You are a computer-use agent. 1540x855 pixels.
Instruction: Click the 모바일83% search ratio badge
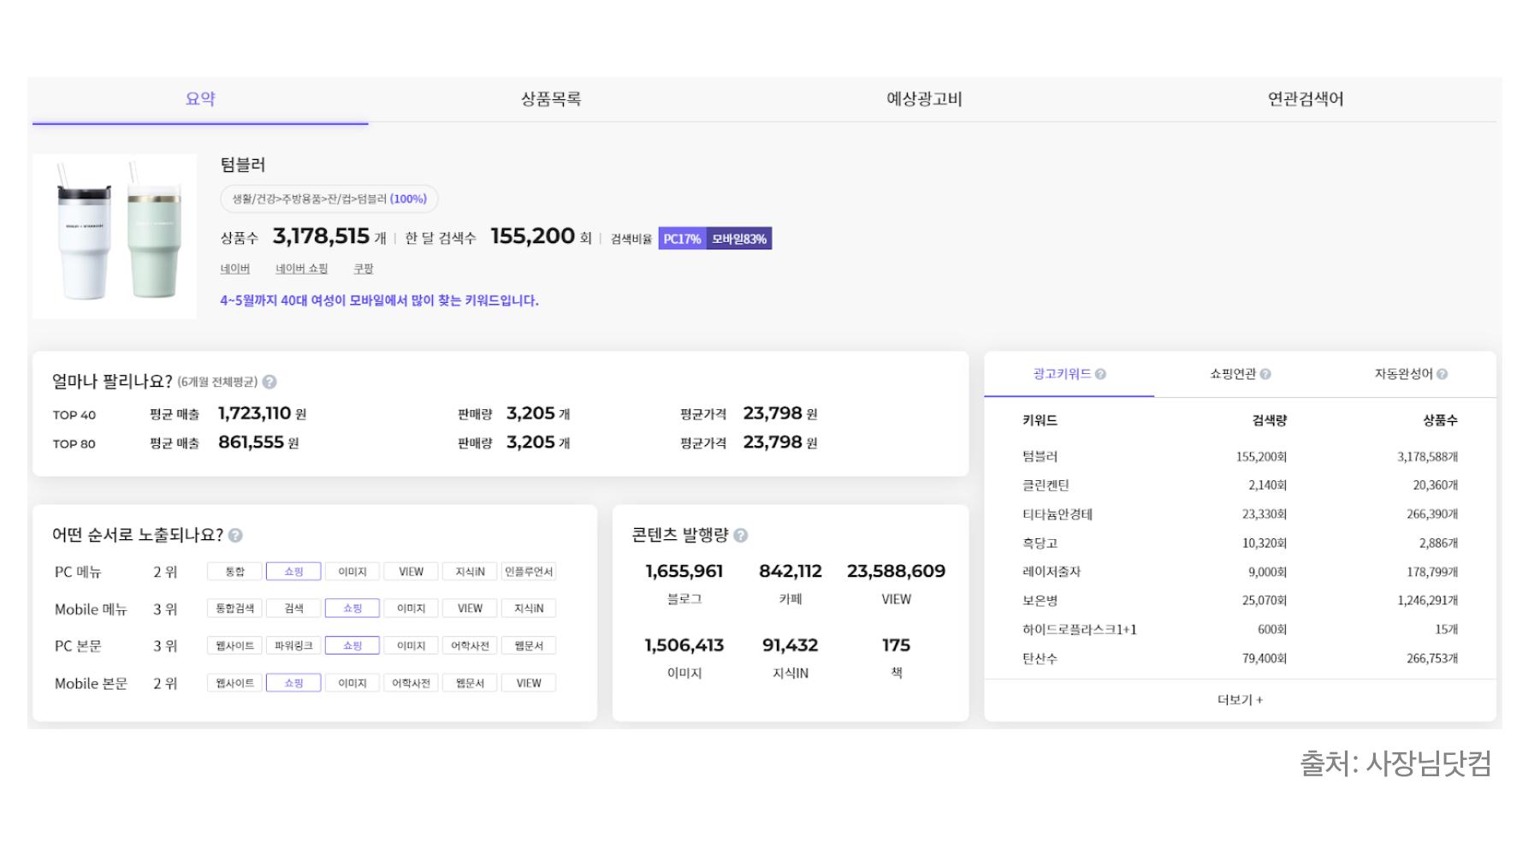739,239
